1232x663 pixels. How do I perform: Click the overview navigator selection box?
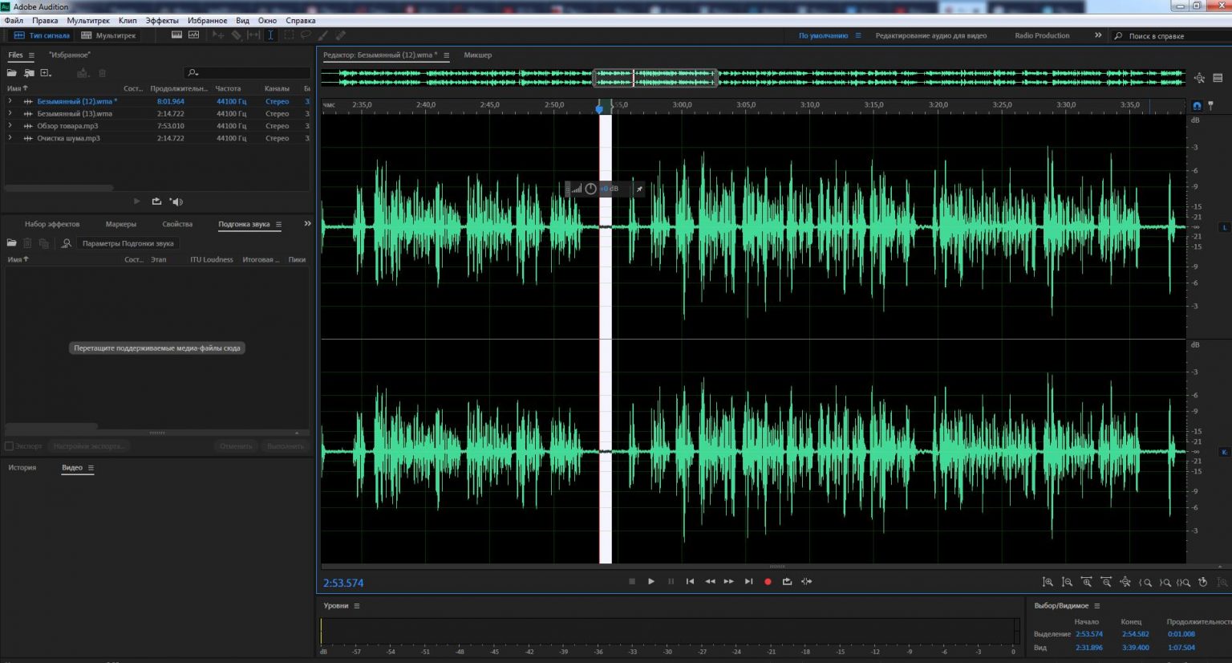(654, 78)
